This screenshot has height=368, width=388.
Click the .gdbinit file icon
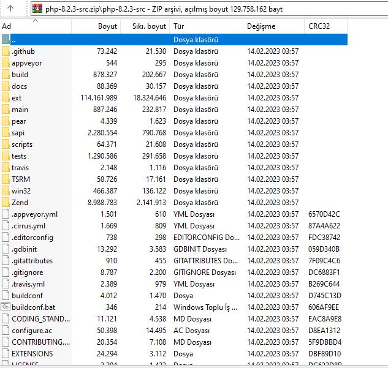(x=6, y=249)
